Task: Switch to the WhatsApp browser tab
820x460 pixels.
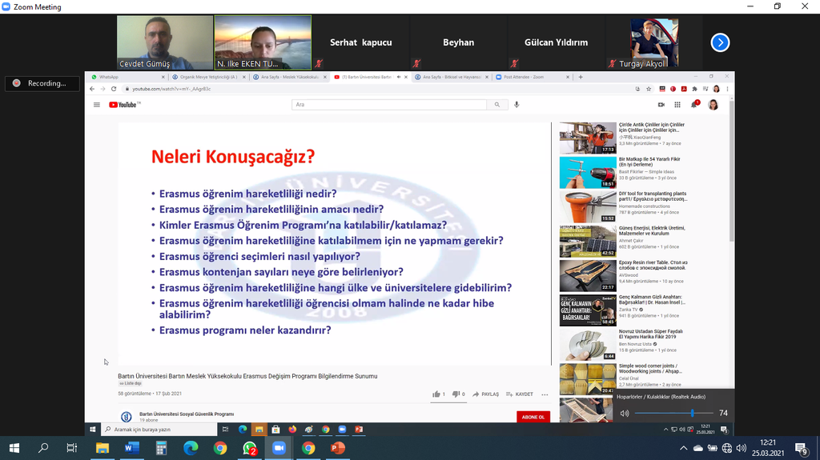Action: pyautogui.click(x=127, y=77)
